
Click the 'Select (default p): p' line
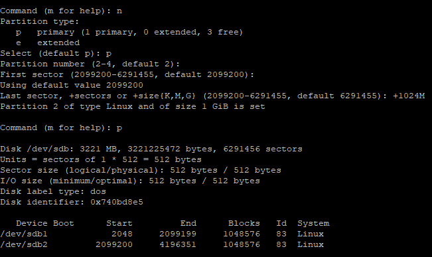[x=56, y=54]
